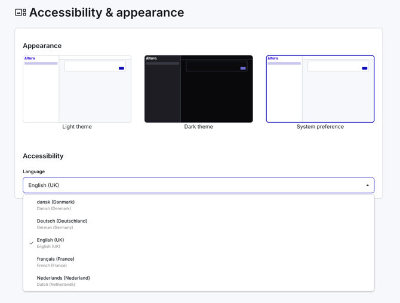Click the Accessibility & appearance header icon
The width and height of the screenshot is (400, 303).
point(20,13)
